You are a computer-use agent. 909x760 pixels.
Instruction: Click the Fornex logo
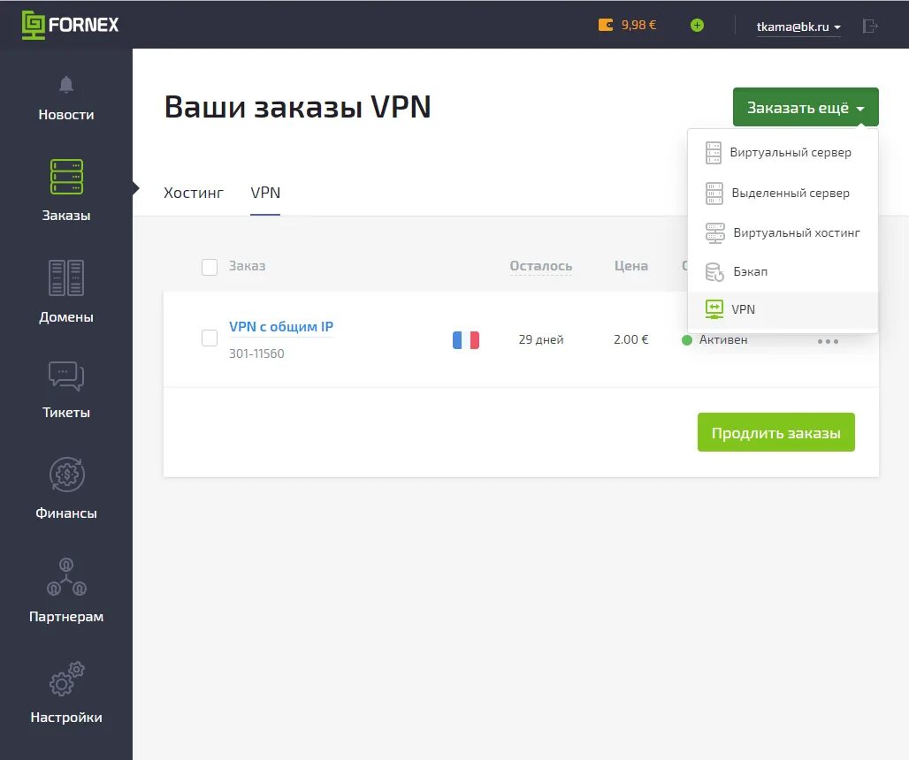point(70,25)
